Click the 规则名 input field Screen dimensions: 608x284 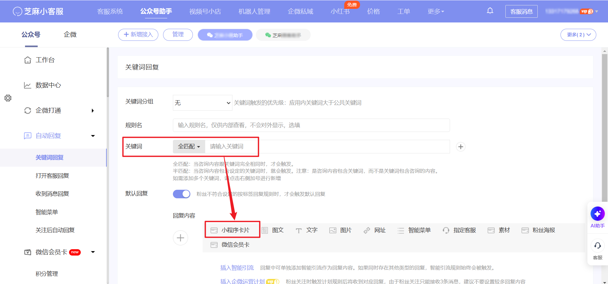click(311, 125)
